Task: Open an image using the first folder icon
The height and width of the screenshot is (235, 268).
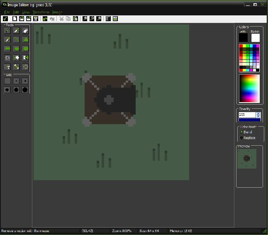Action: coord(22,19)
